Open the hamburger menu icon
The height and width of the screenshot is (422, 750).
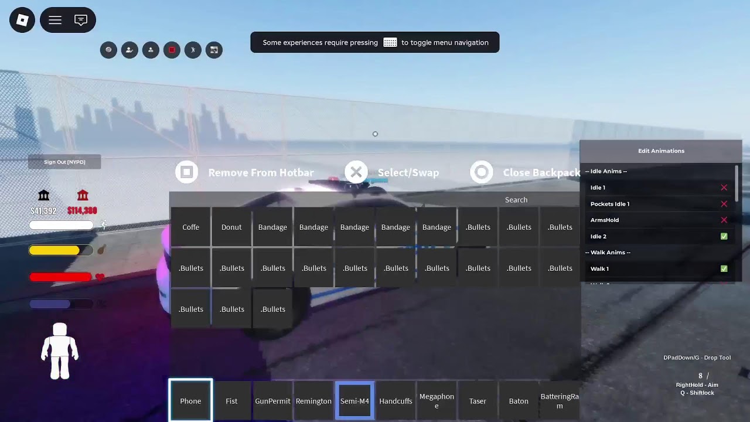click(55, 21)
